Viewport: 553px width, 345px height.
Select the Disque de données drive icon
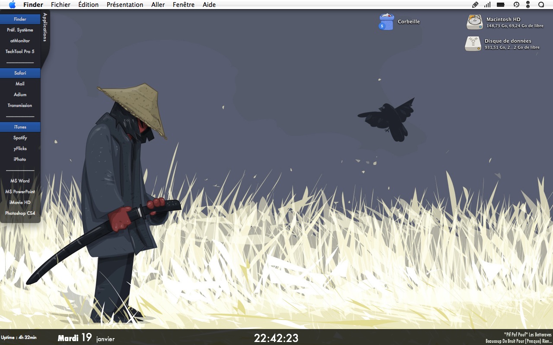pos(473,44)
